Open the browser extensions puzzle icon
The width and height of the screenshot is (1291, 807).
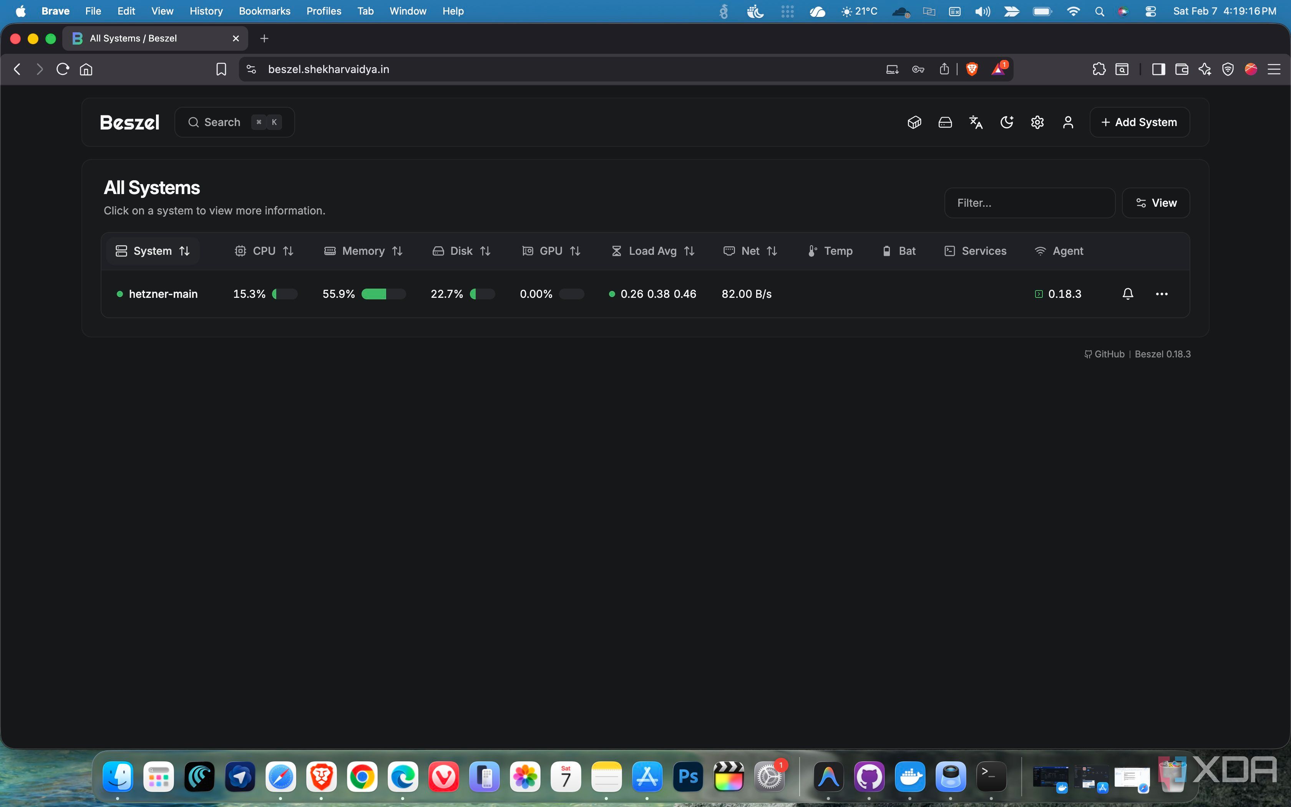click(1099, 70)
